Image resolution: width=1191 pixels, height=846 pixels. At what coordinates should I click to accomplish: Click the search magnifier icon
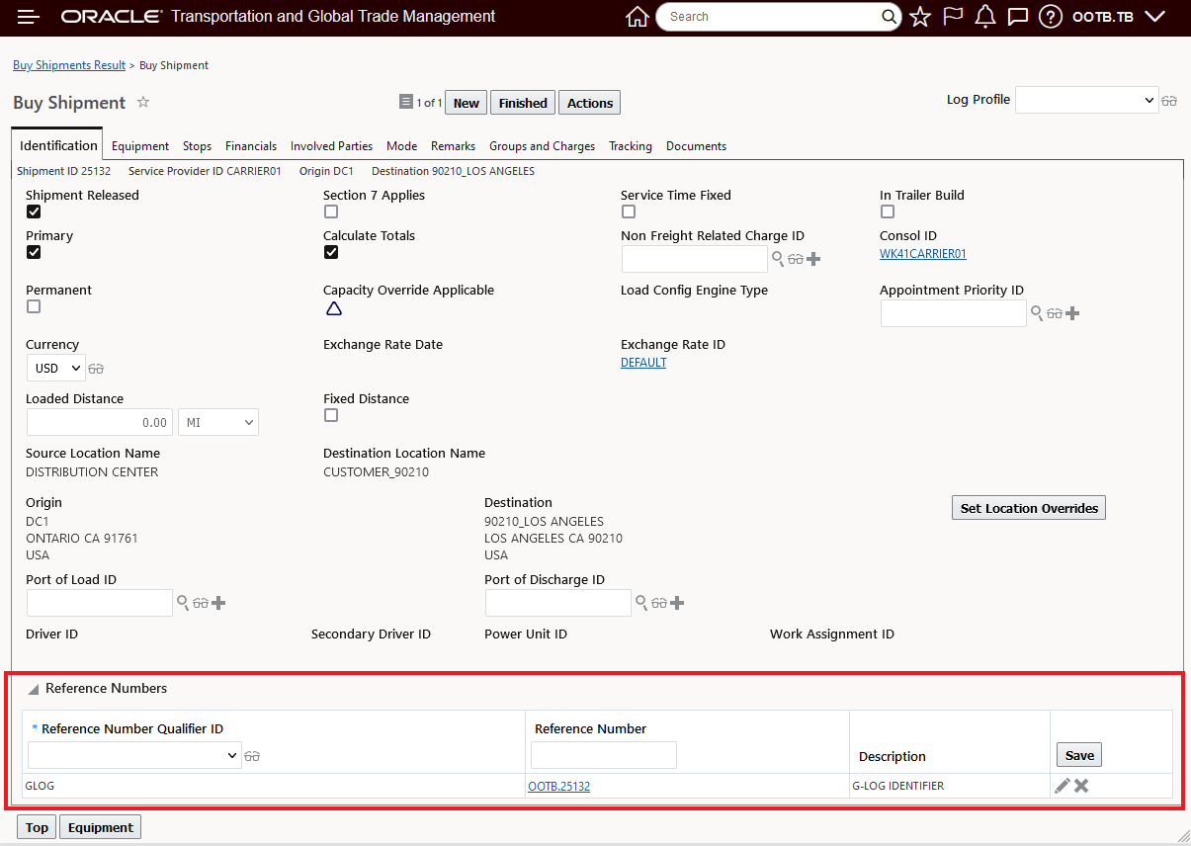tap(889, 17)
